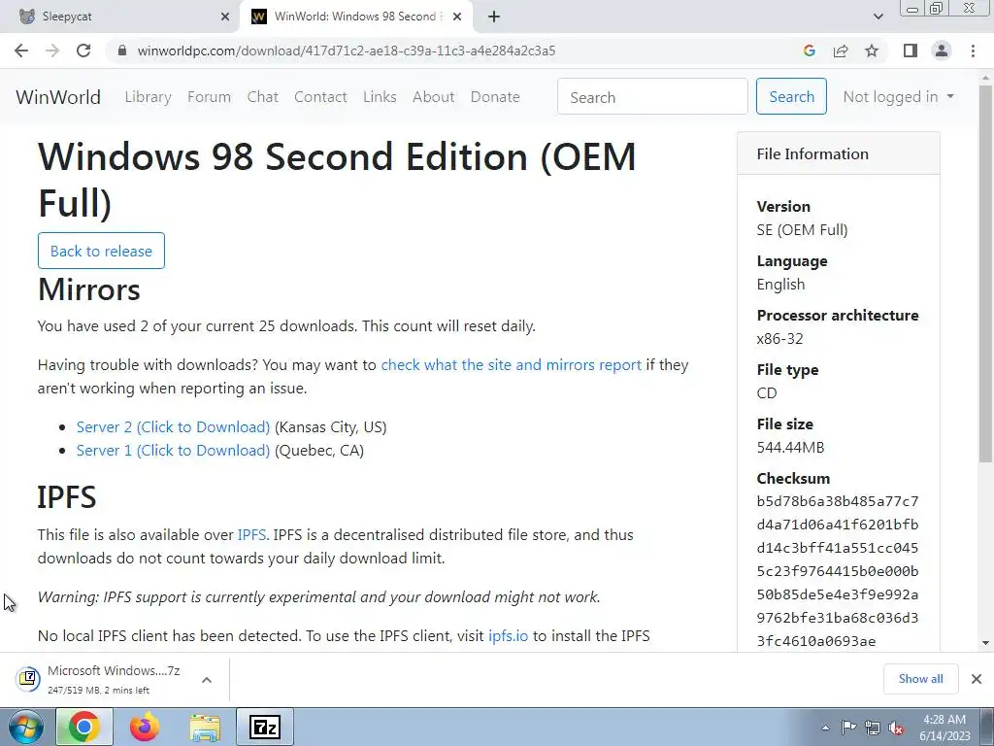Click the blue Search button

[x=791, y=96]
